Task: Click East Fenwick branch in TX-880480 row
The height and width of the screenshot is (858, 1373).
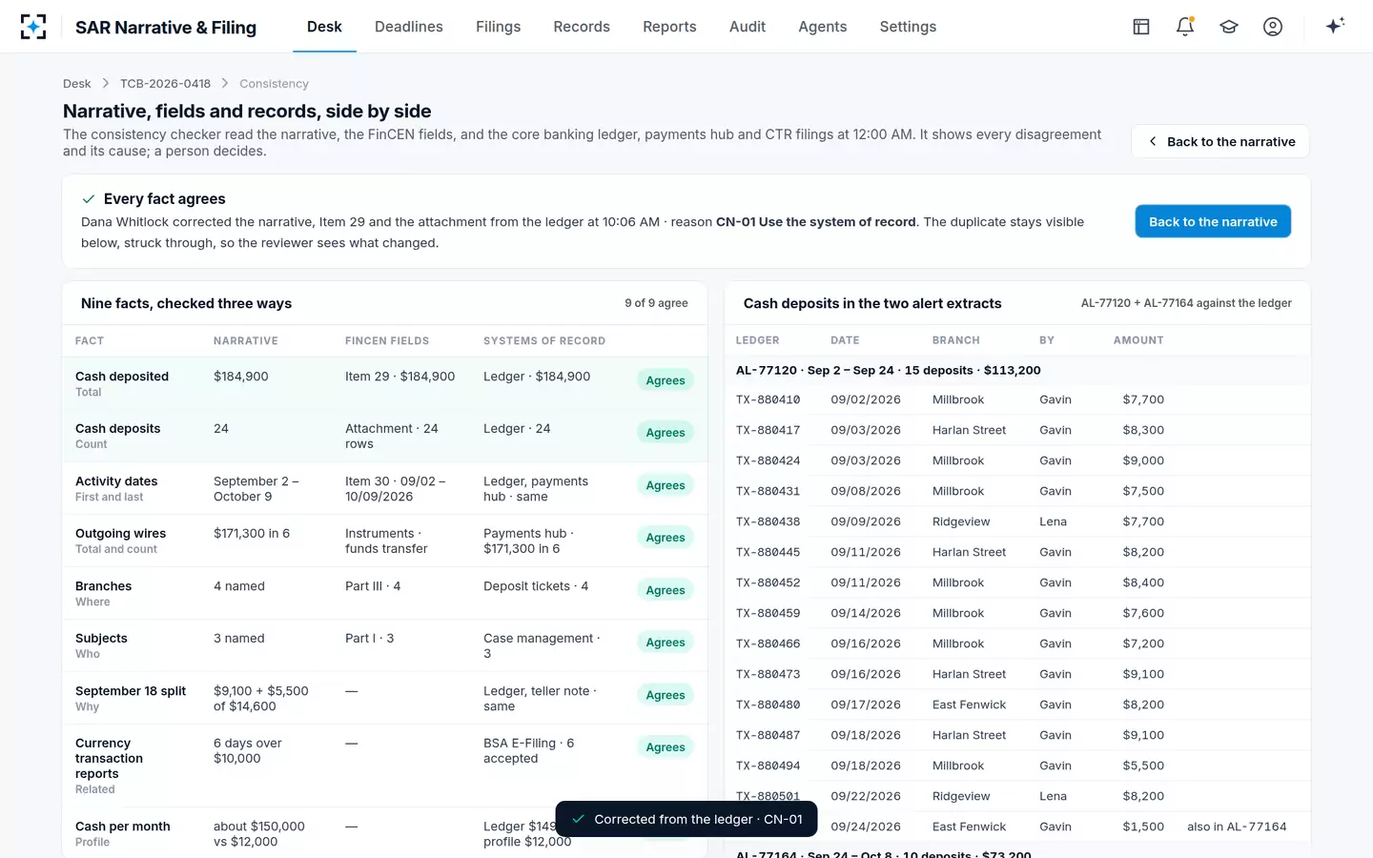Action: tap(969, 705)
